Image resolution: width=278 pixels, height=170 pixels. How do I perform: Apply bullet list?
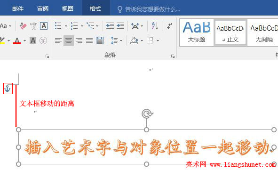pos(58,26)
